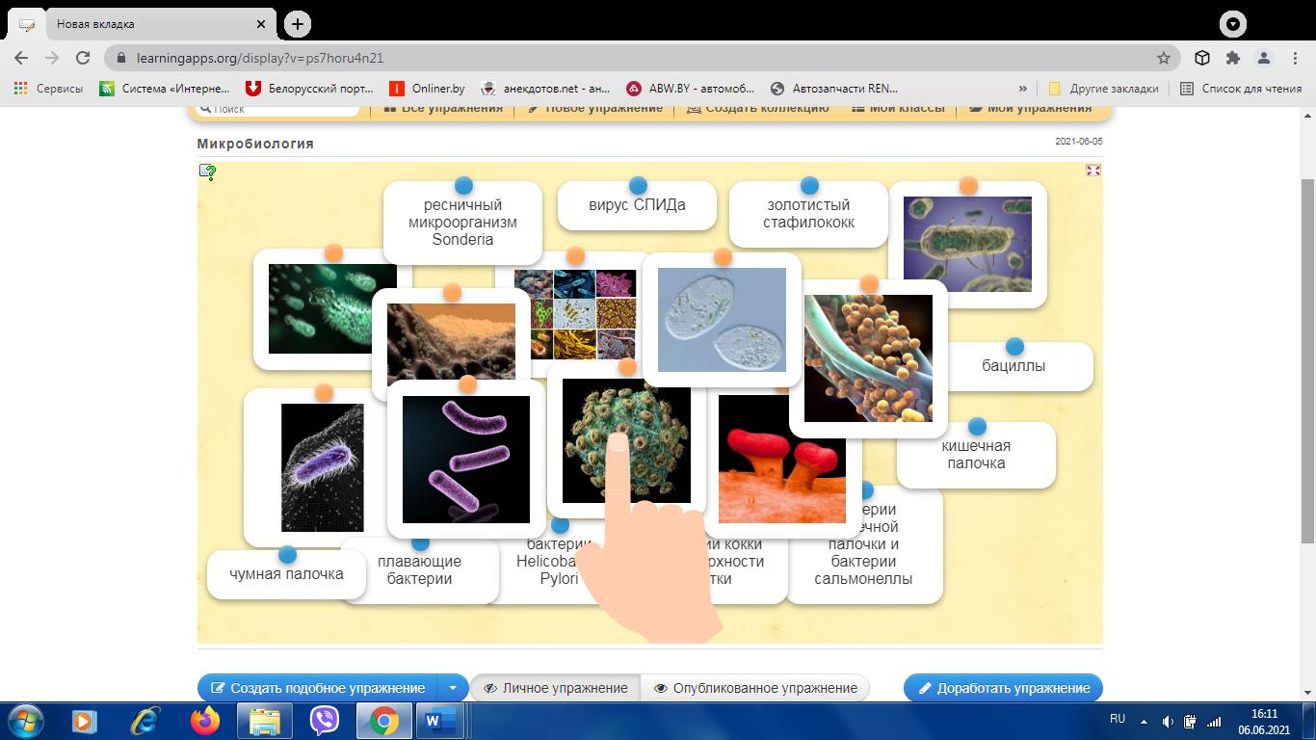The image size is (1316, 740).
Task: Expand hidden bookmarks chevron
Action: pos(1022,88)
